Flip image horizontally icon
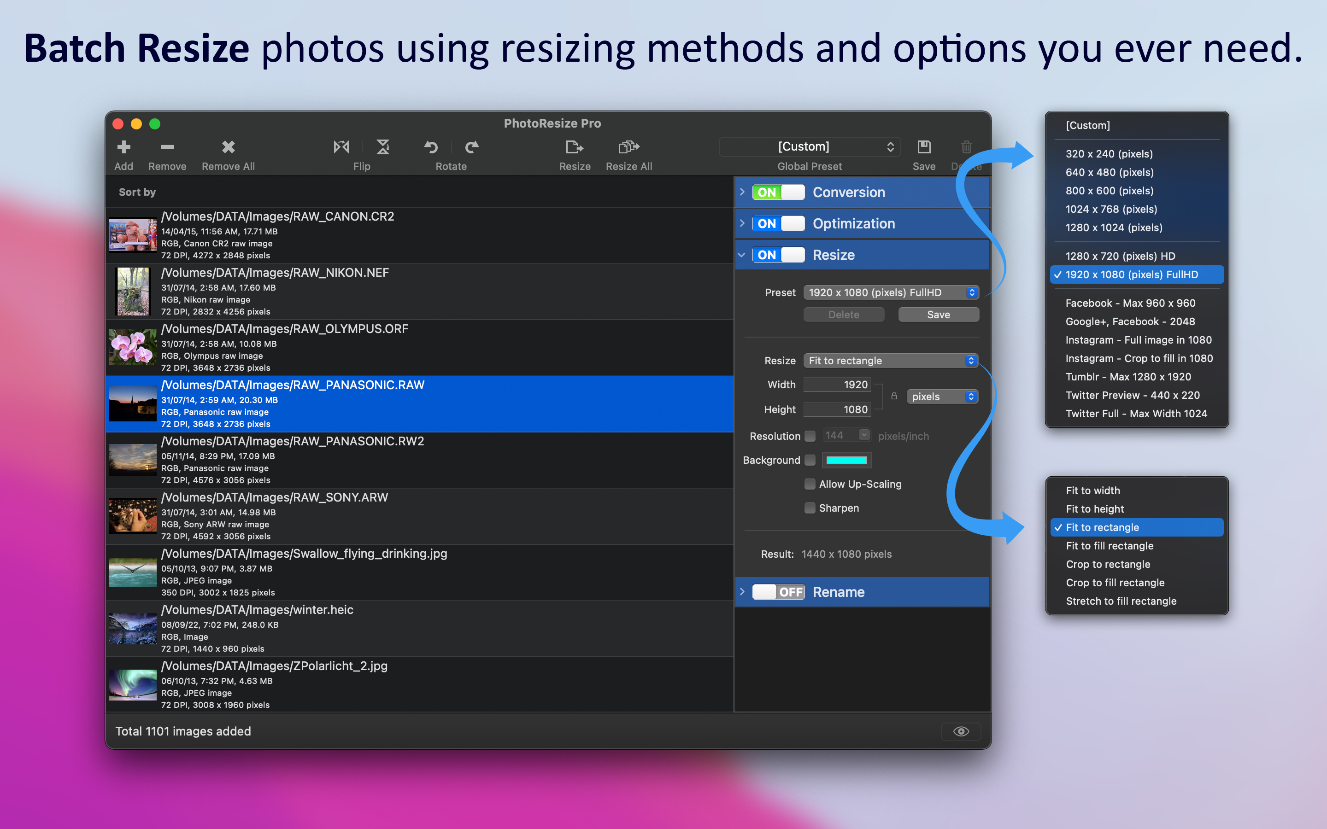1327x829 pixels. pos(341,147)
